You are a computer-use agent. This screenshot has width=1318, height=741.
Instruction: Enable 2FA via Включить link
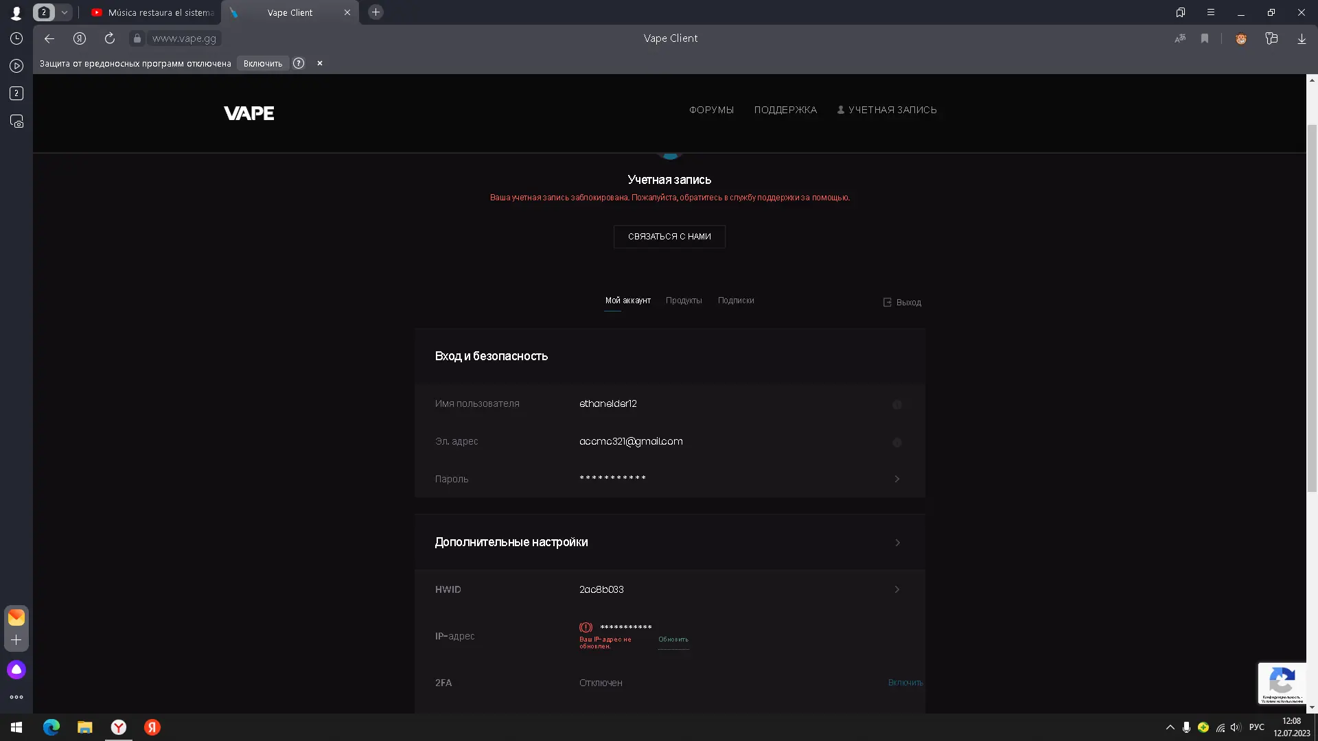905,683
